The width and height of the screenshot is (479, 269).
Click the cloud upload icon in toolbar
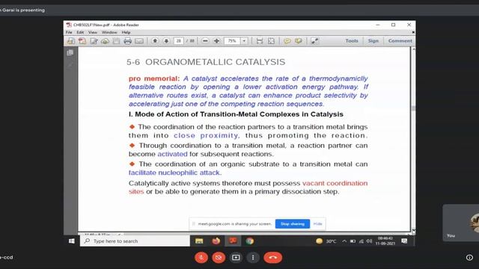click(x=105, y=41)
